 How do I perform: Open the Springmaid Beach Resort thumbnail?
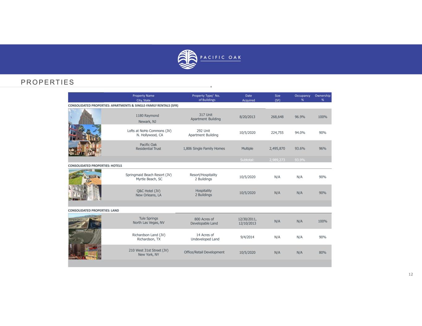pyautogui.click(x=85, y=177)
